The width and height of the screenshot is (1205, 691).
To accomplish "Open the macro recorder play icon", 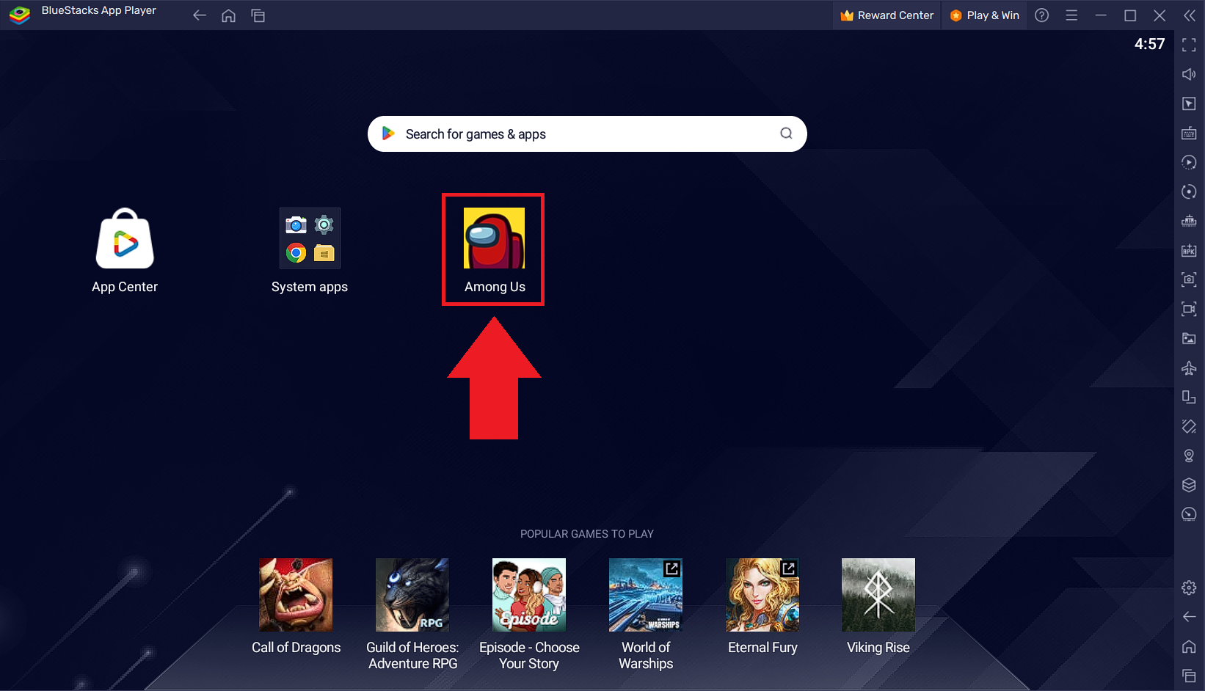I will 1189,162.
